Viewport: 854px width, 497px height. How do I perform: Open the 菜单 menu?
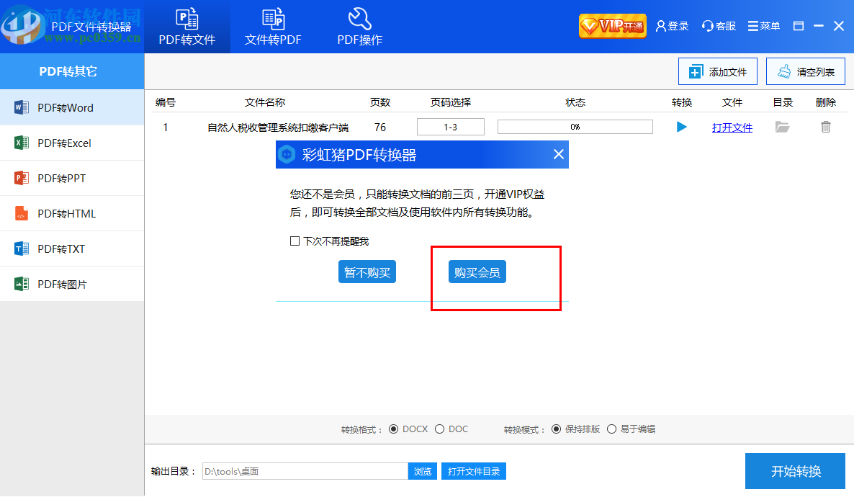pos(763,26)
